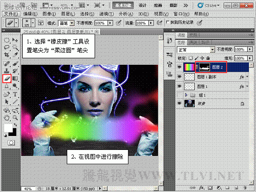Select the Clone Stamp tool
The image size is (256, 192).
(x=6, y=71)
